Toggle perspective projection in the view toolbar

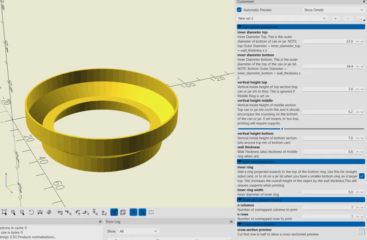[x=114, y=212]
